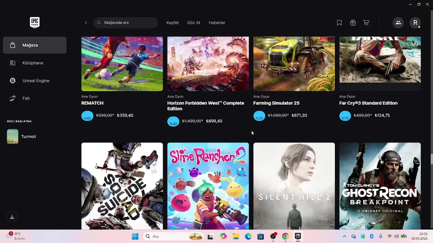Open the R profile avatar menu

[415, 23]
